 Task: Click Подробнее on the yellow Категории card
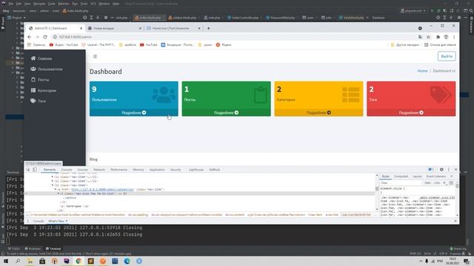[318, 112]
